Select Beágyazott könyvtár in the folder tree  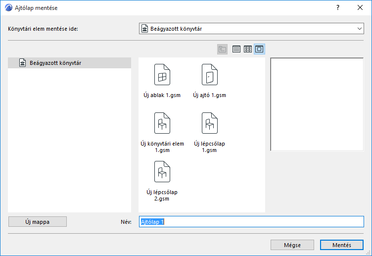point(70,63)
